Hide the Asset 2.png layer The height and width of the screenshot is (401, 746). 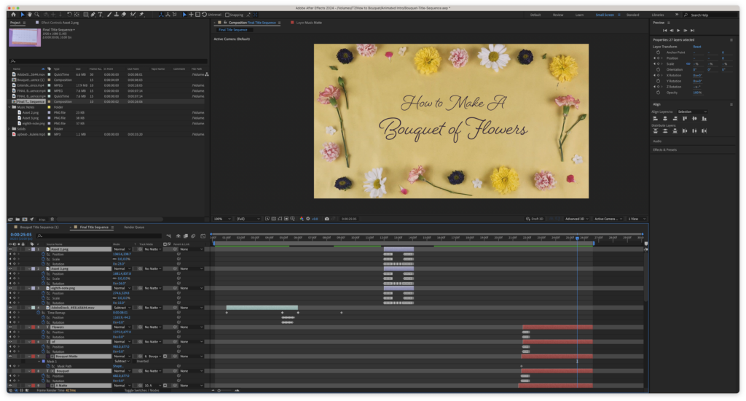[x=9, y=249]
